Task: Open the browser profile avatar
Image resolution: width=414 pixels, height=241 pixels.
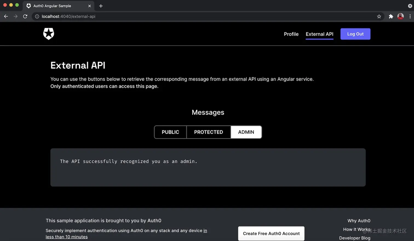Action: click(400, 16)
